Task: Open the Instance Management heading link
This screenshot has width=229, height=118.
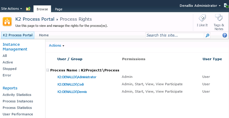Action: pyautogui.click(x=15, y=47)
